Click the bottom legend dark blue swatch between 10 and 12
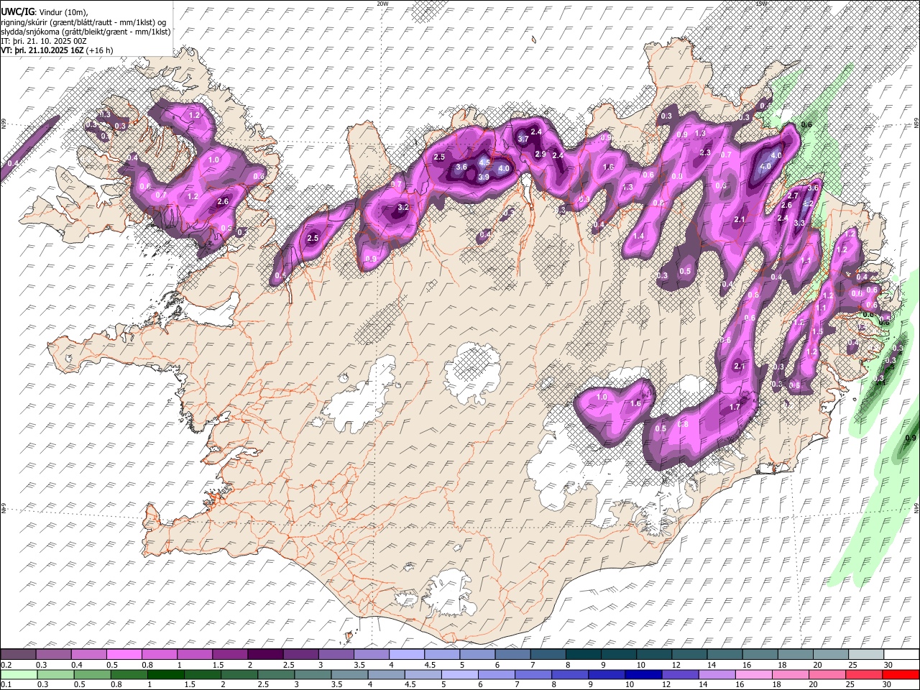This screenshot has height=690, width=920. tap(644, 674)
